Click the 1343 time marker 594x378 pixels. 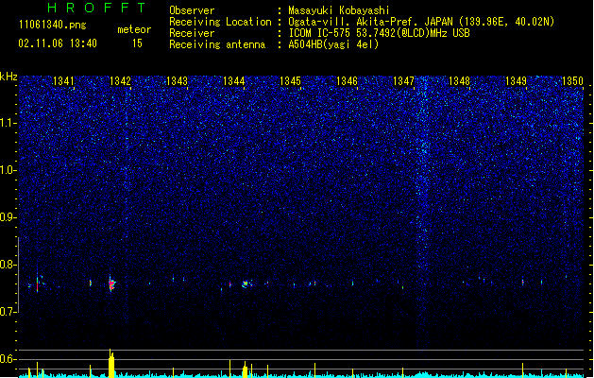pyautogui.click(x=177, y=81)
